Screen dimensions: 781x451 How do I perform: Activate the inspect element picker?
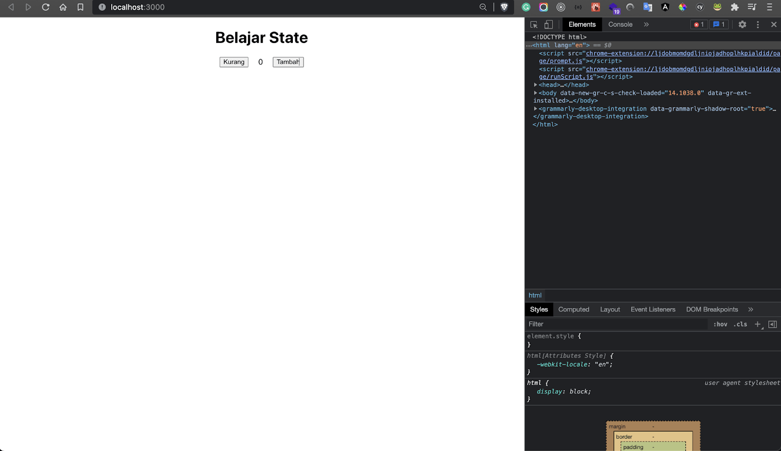click(x=534, y=24)
